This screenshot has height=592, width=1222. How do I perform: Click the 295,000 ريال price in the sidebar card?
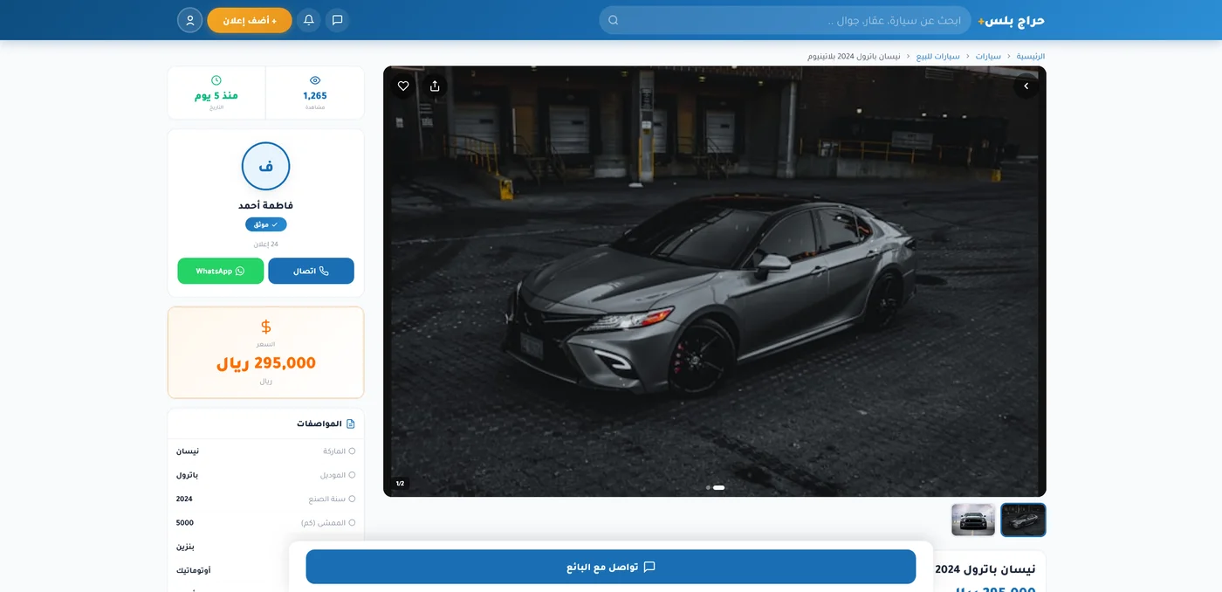click(266, 363)
